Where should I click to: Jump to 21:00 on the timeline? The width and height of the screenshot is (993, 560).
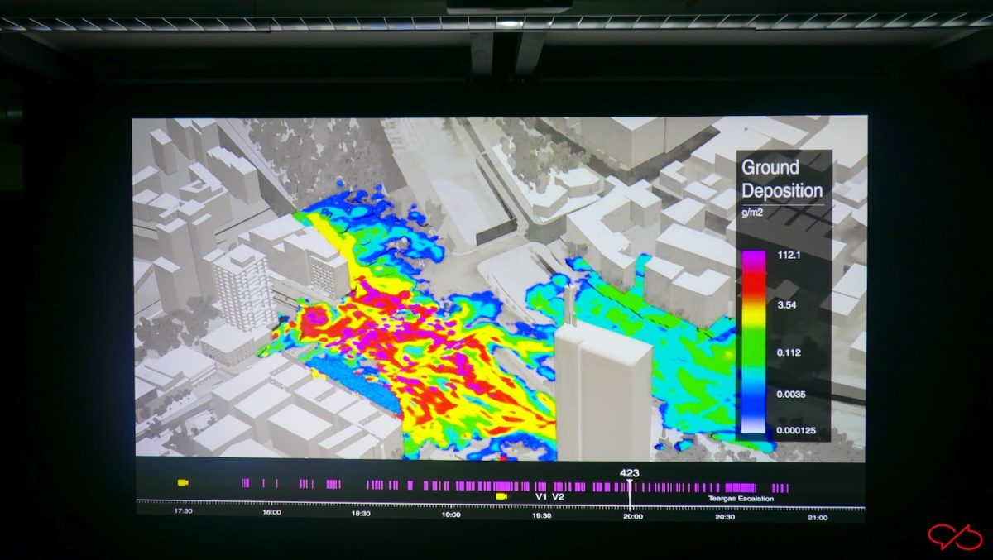(x=817, y=517)
